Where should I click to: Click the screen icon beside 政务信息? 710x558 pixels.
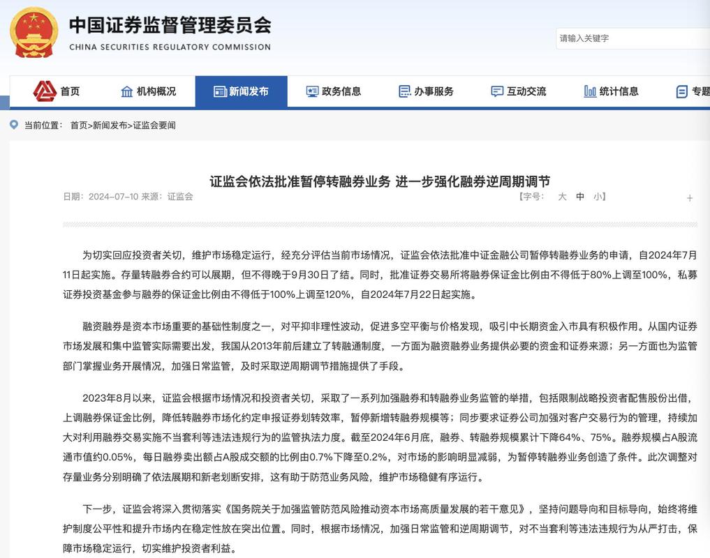pos(311,91)
